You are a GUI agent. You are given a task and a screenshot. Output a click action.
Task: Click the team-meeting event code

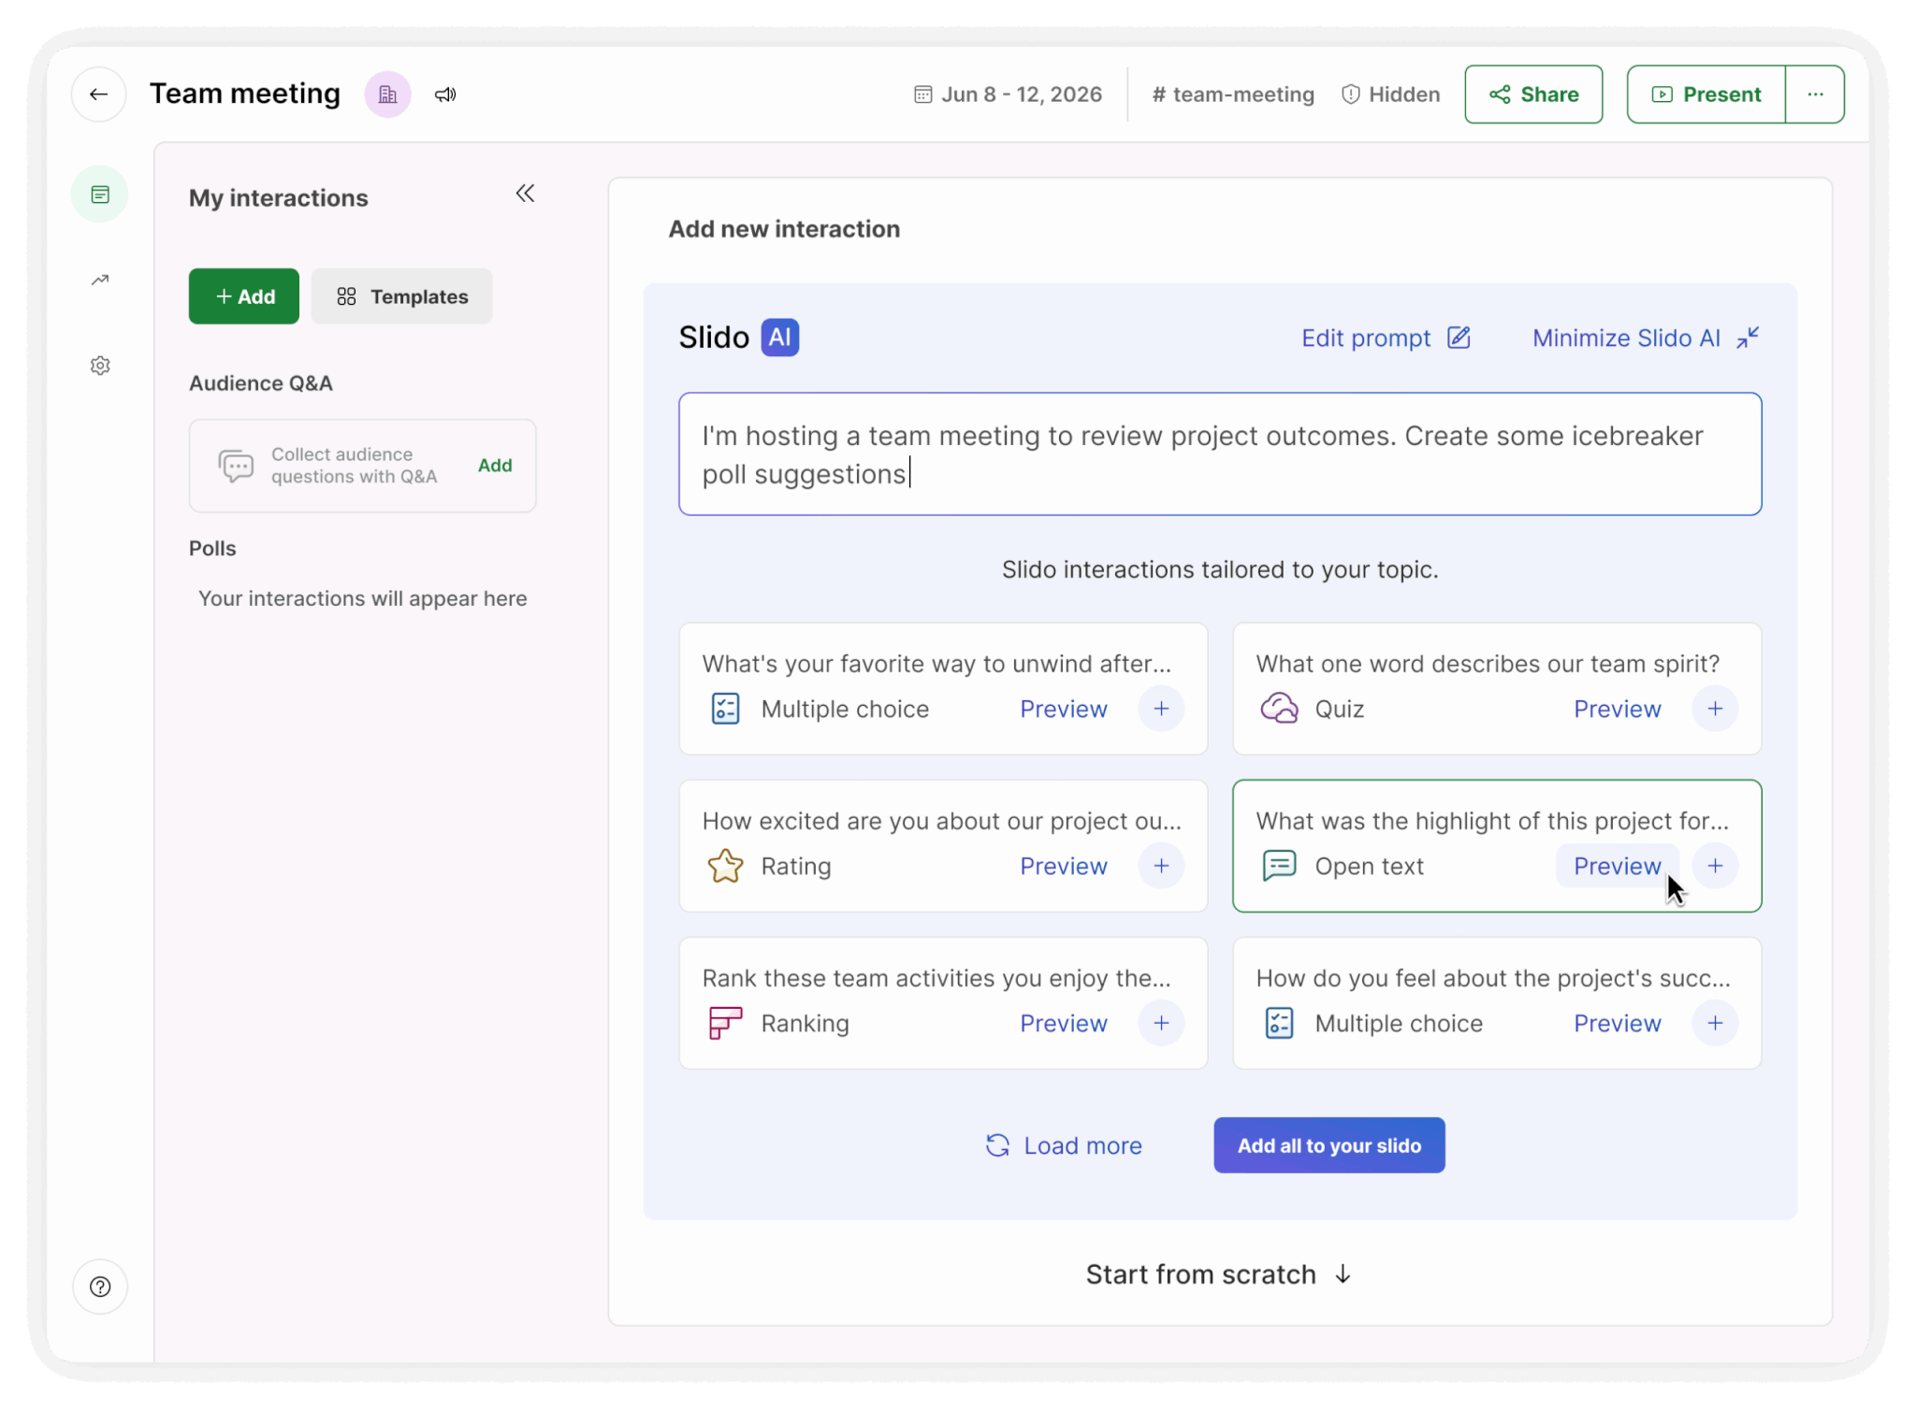tap(1233, 94)
